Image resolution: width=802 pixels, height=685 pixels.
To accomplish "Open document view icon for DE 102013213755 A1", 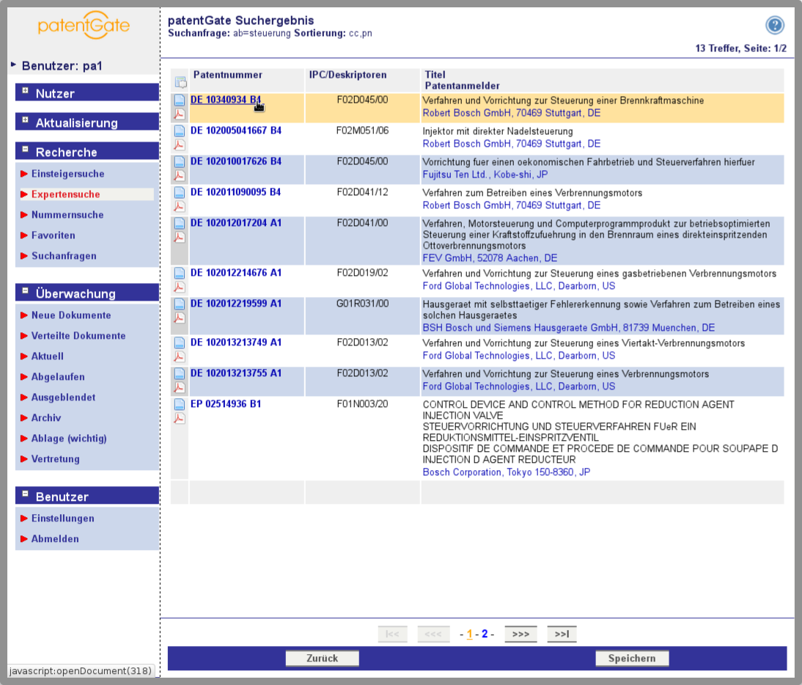I will point(180,373).
